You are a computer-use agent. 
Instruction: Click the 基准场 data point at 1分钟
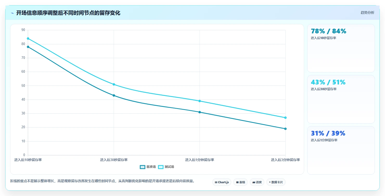tap(200, 112)
